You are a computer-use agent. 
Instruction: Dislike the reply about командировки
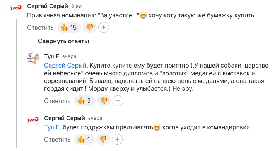pos(103,139)
